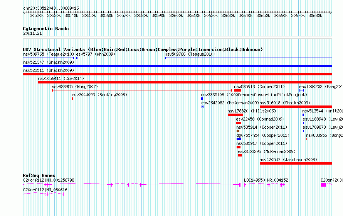Click the nsv585913 (Cooper2011) red block
343x216 pixels.
coord(237,90)
